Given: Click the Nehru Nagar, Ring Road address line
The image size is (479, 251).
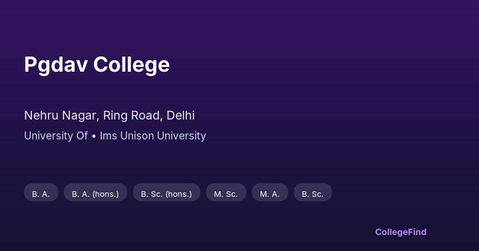Looking at the screenshot, I should (109, 116).
